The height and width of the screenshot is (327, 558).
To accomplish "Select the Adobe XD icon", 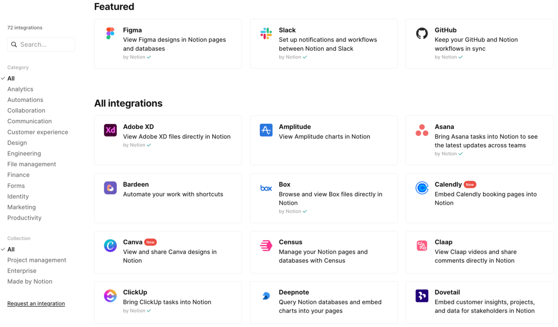I will tap(110, 130).
